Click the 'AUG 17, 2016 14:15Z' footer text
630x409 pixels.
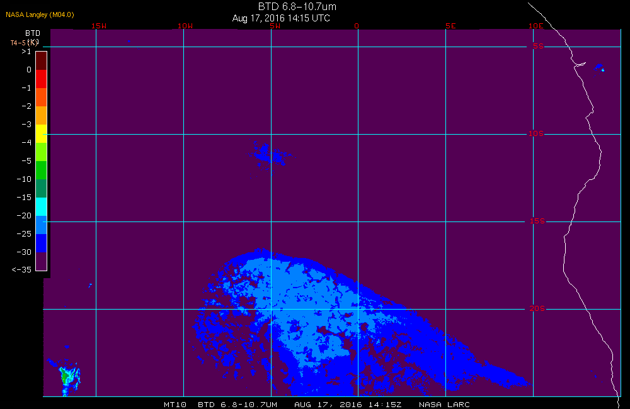click(x=348, y=405)
